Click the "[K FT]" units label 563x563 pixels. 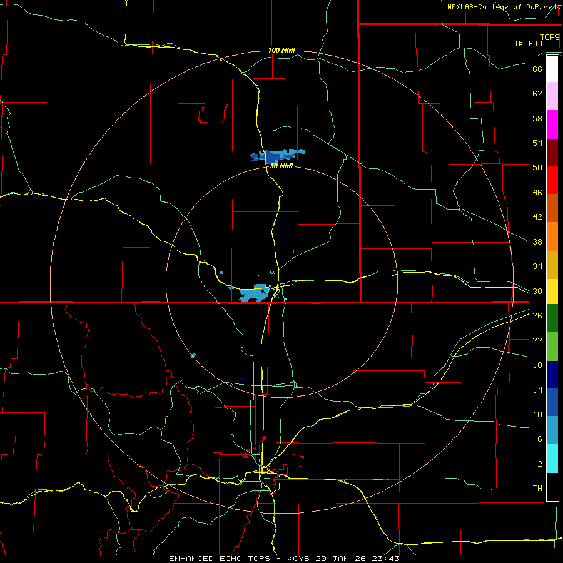tap(529, 43)
